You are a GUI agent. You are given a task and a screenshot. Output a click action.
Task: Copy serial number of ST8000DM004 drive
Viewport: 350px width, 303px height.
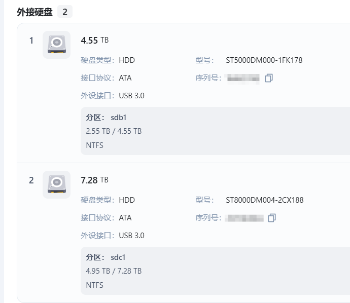point(272,218)
